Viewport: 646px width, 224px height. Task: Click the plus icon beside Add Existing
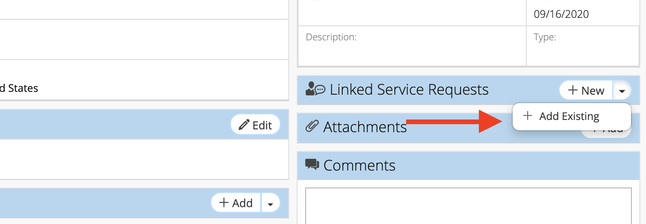pyautogui.click(x=528, y=116)
